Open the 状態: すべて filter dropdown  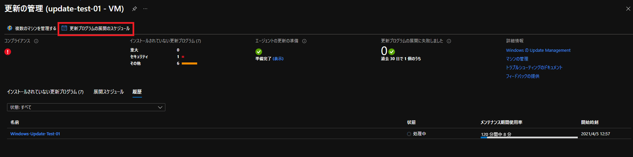(86, 107)
